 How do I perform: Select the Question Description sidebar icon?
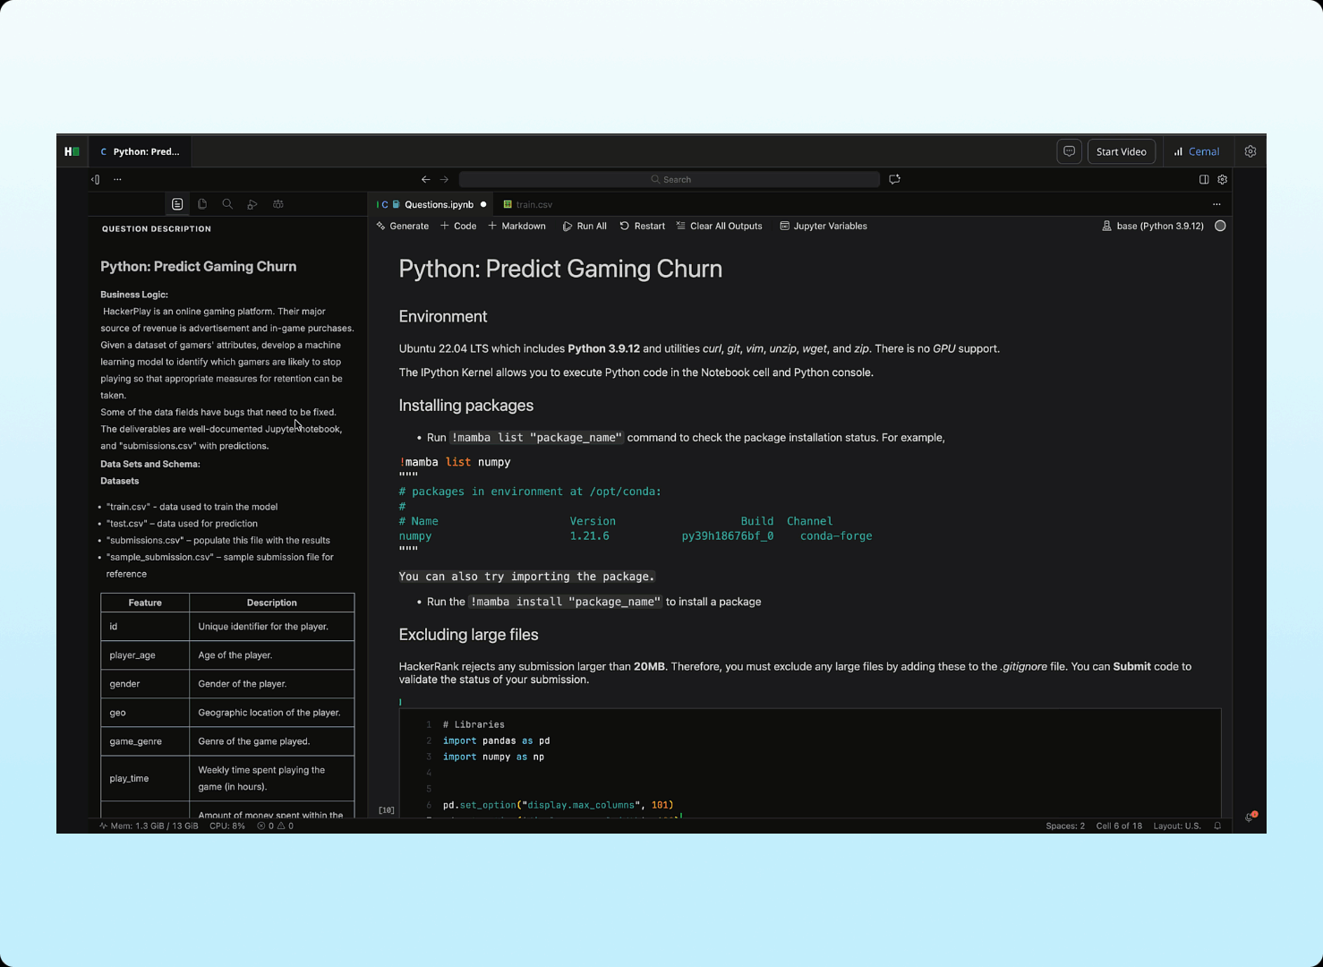(177, 204)
